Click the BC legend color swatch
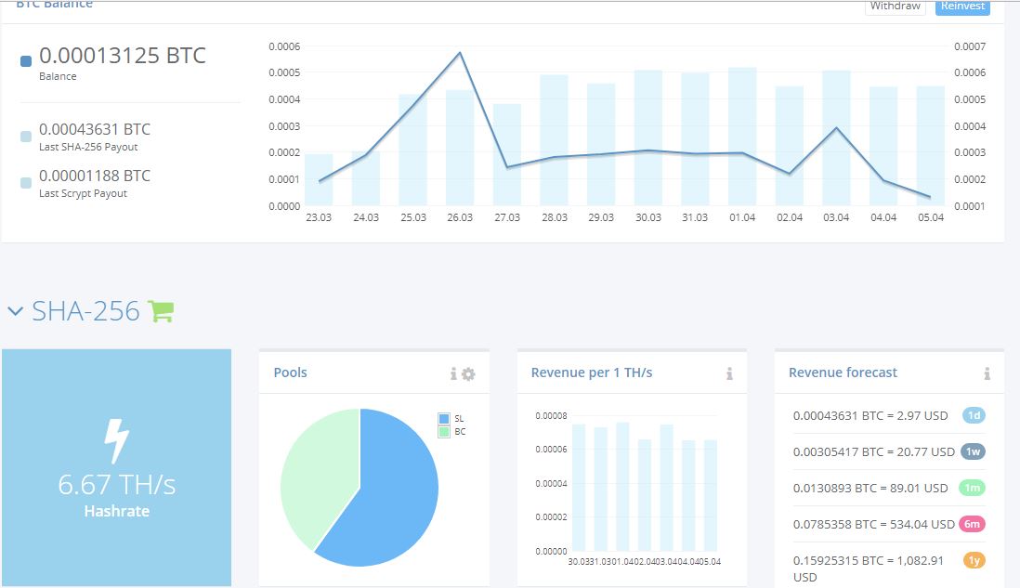The height and width of the screenshot is (588, 1020). click(x=444, y=431)
